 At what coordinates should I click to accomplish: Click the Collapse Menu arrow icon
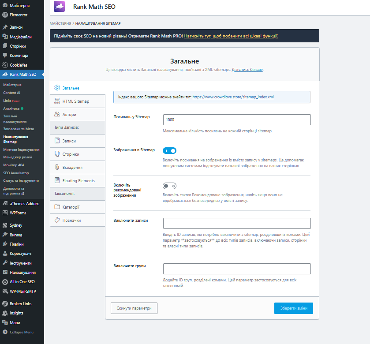pyautogui.click(x=5, y=332)
